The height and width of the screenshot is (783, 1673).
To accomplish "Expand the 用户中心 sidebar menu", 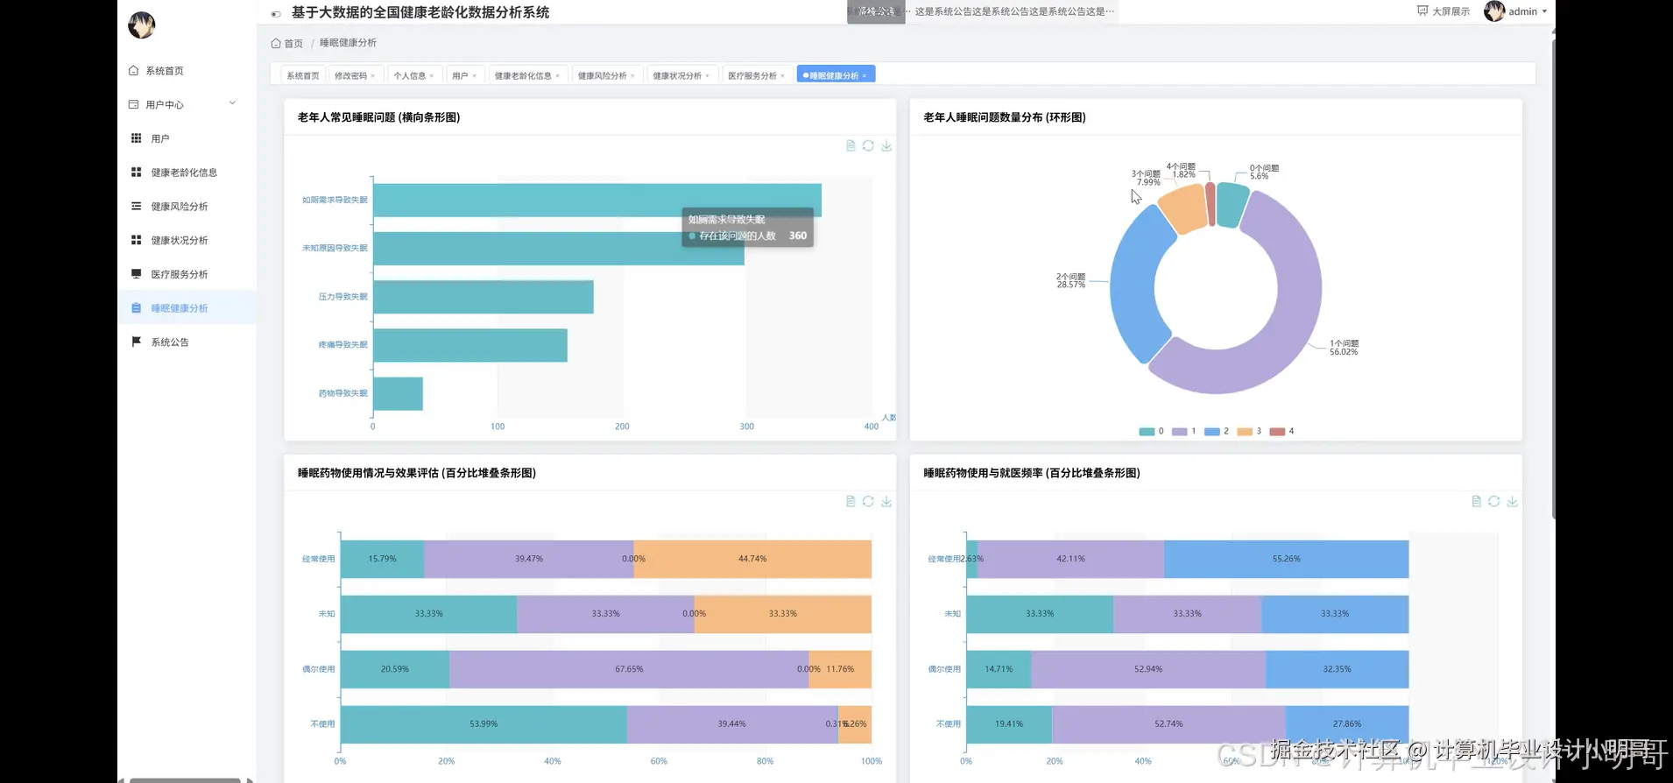I will click(187, 104).
